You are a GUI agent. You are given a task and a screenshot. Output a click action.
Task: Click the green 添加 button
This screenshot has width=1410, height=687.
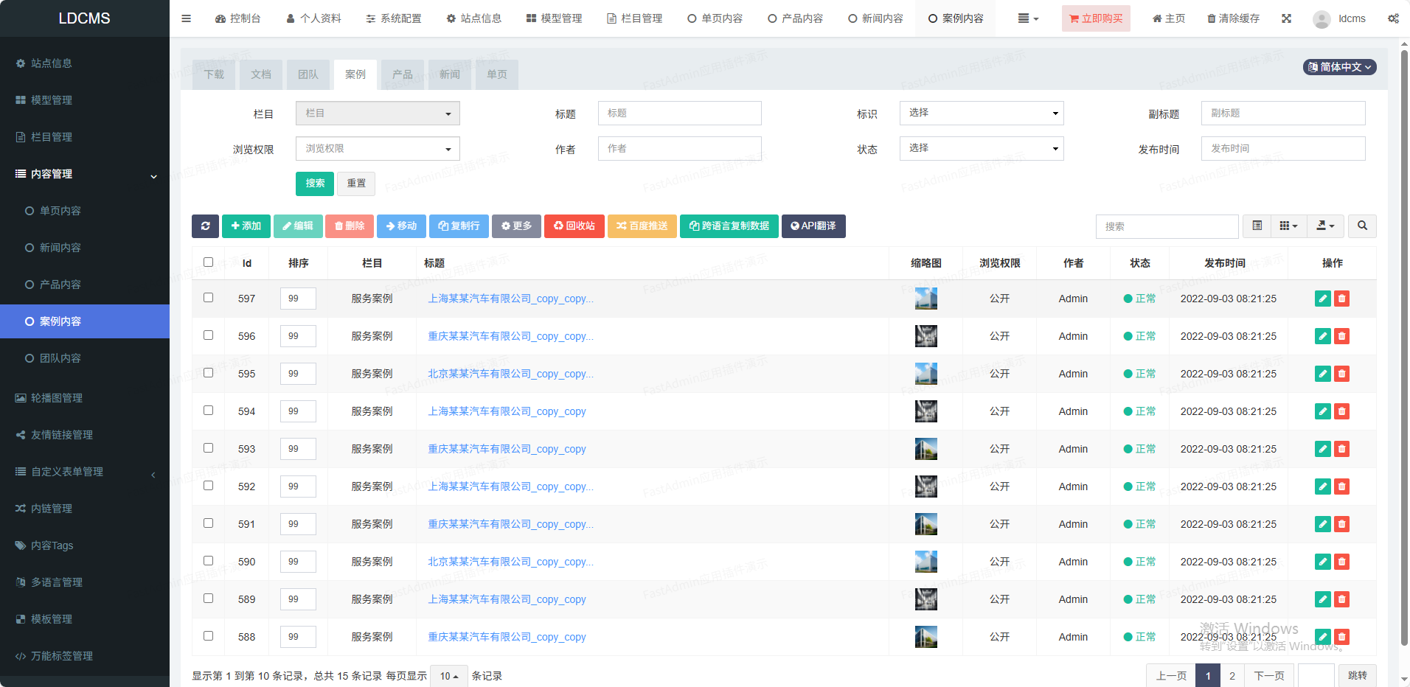point(246,226)
